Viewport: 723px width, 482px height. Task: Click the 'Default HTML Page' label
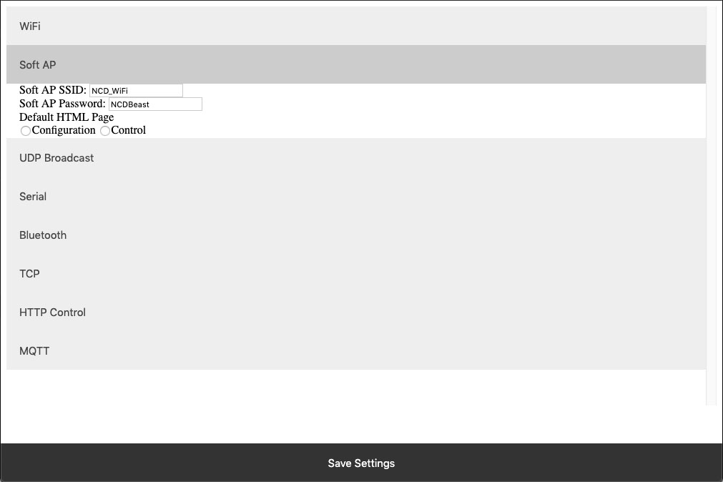[x=67, y=117]
